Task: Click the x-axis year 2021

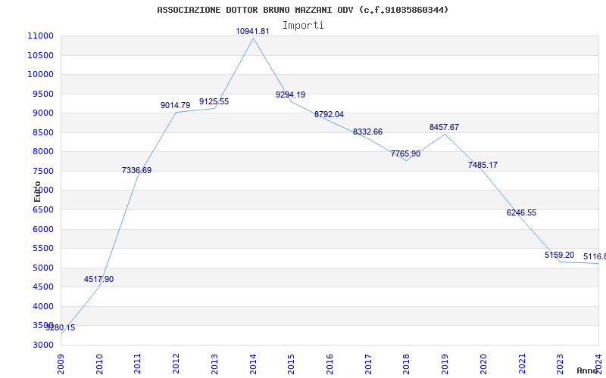Action: point(522,364)
